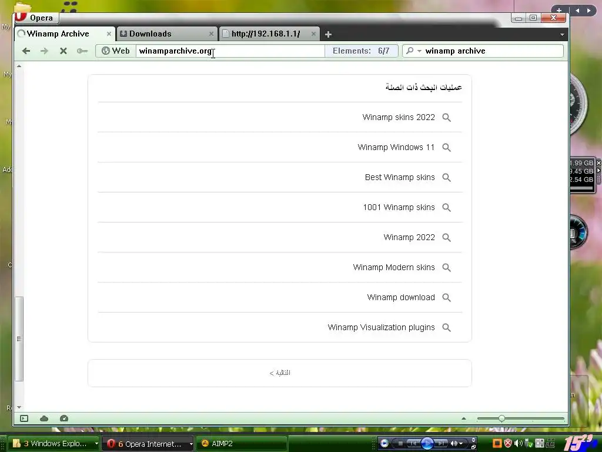The image size is (602, 452).
Task: Click the orange square tray icon
Action: click(x=497, y=444)
